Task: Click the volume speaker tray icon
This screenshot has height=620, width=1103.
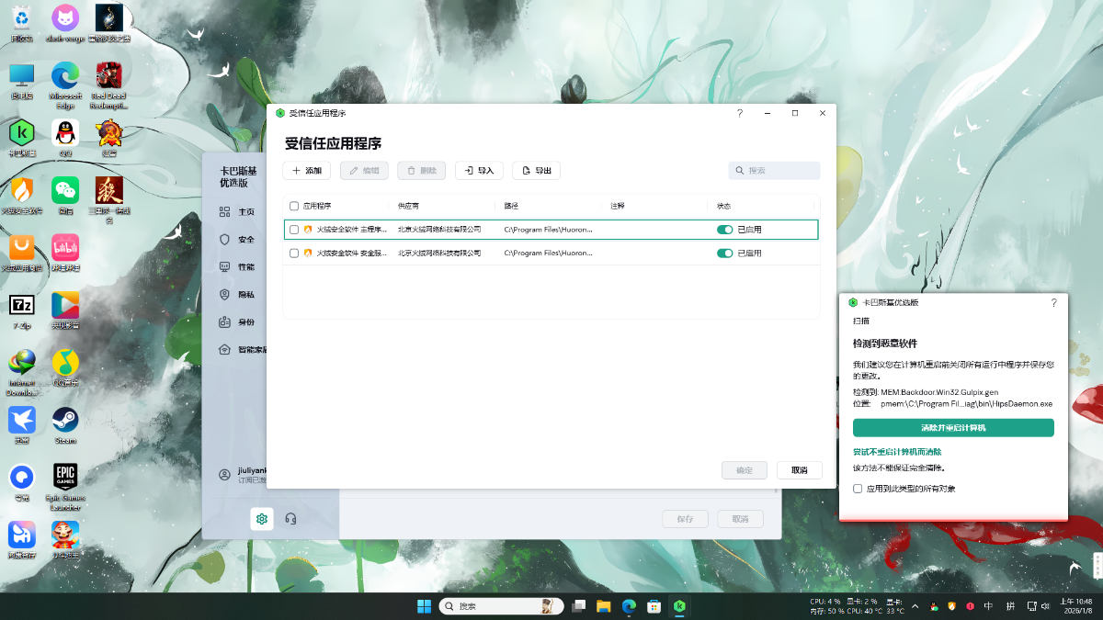Action: pos(1045,606)
